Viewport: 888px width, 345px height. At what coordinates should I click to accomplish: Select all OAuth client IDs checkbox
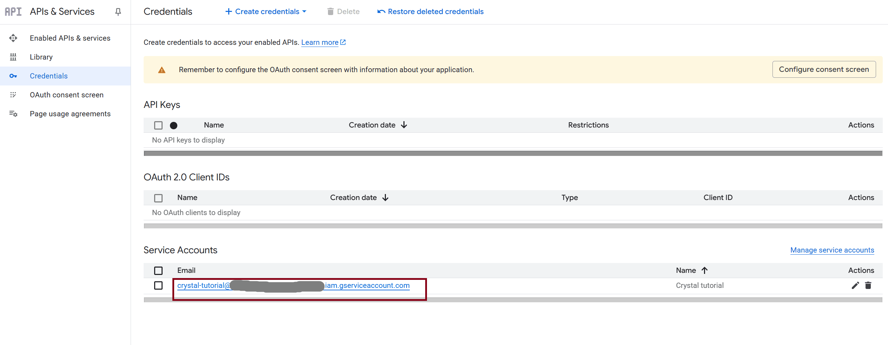click(x=158, y=198)
